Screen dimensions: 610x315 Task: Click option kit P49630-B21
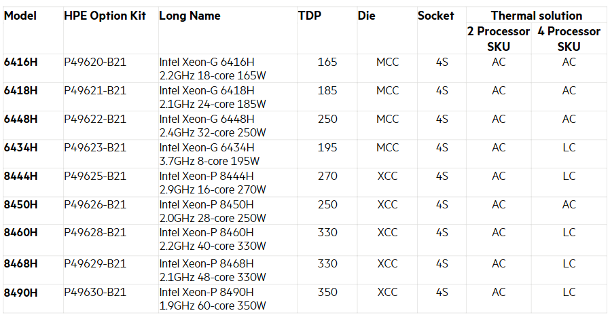point(95,292)
